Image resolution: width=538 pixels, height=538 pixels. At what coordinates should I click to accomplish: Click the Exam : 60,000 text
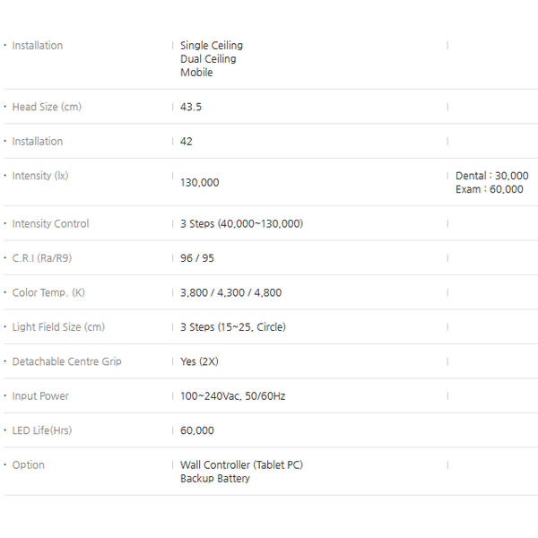489,189
